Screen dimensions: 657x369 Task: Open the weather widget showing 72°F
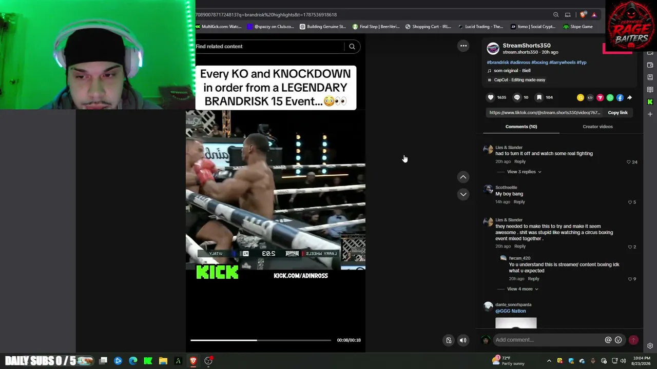pyautogui.click(x=508, y=361)
